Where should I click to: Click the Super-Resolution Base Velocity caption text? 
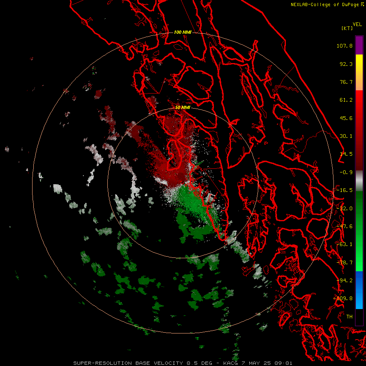(183, 363)
